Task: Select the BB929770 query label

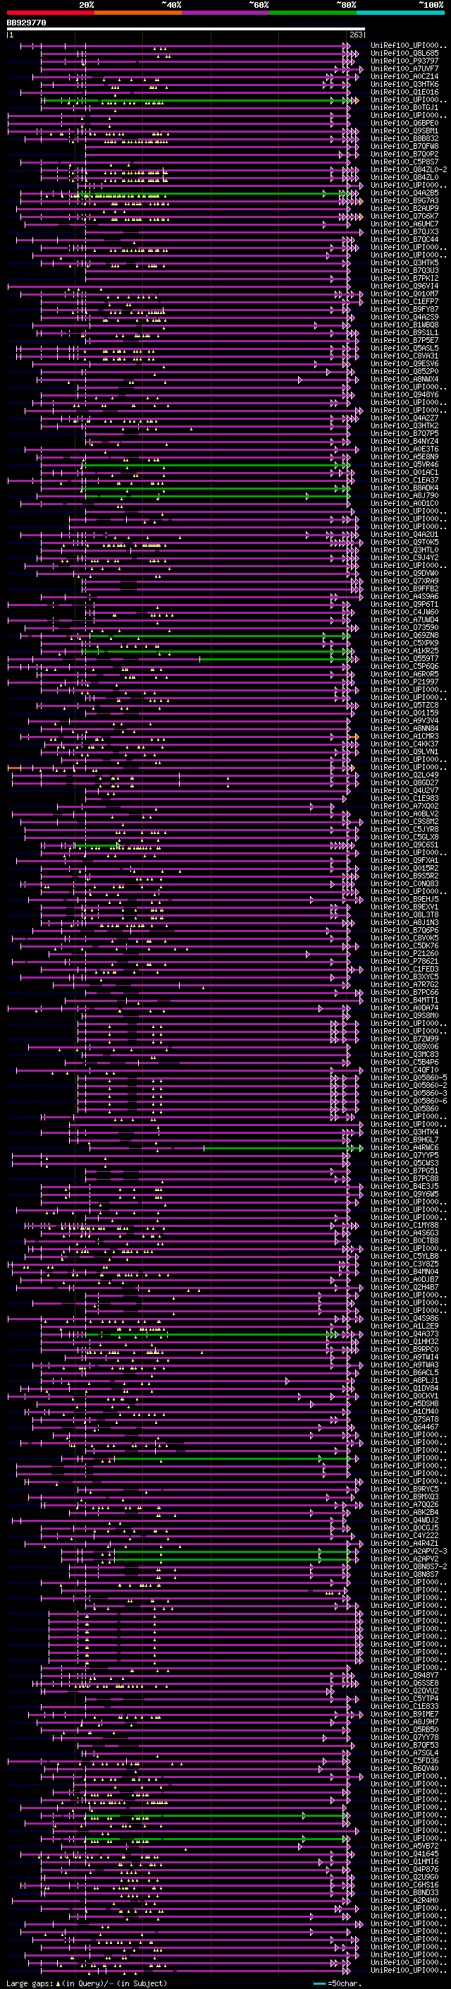Action: pyautogui.click(x=26, y=23)
